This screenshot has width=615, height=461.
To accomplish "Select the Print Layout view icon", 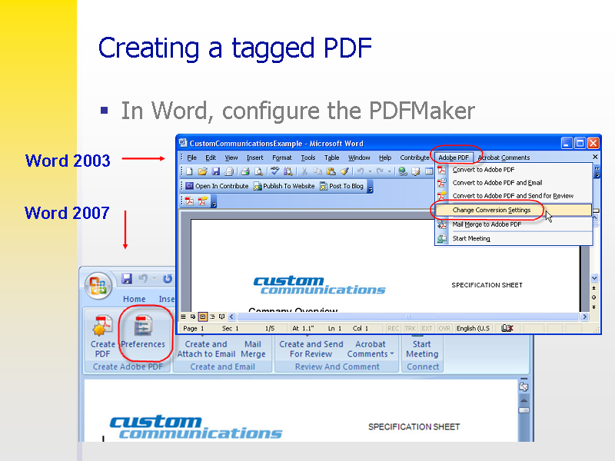I will [x=203, y=317].
